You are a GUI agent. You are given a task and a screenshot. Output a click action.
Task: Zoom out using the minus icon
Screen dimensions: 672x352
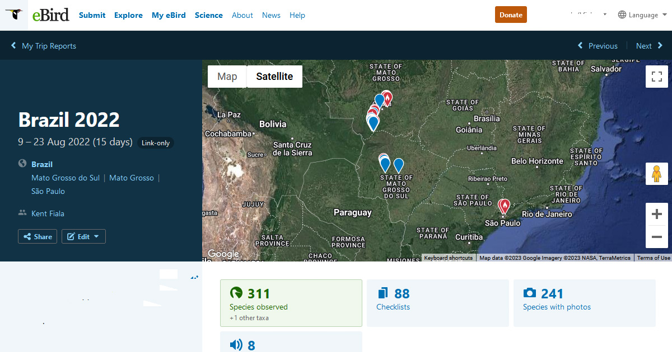point(656,237)
